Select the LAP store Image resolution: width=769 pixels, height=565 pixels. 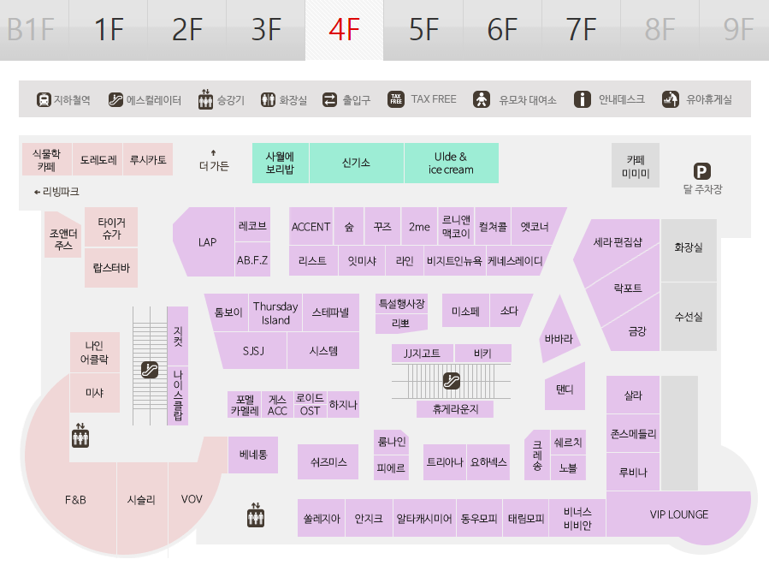(204, 242)
